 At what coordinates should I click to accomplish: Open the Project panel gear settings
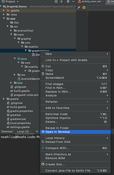pyautogui.click(x=68, y=1)
